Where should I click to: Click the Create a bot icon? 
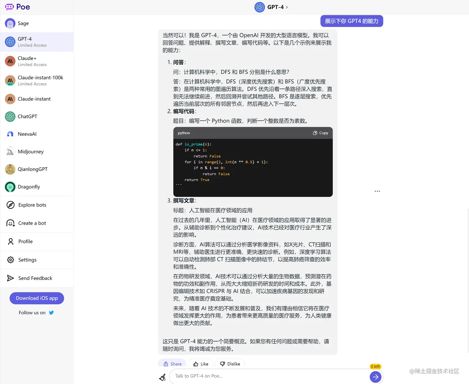[11, 223]
